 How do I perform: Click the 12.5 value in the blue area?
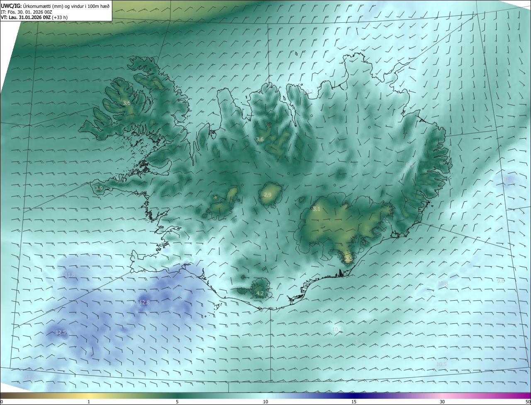coord(61,332)
